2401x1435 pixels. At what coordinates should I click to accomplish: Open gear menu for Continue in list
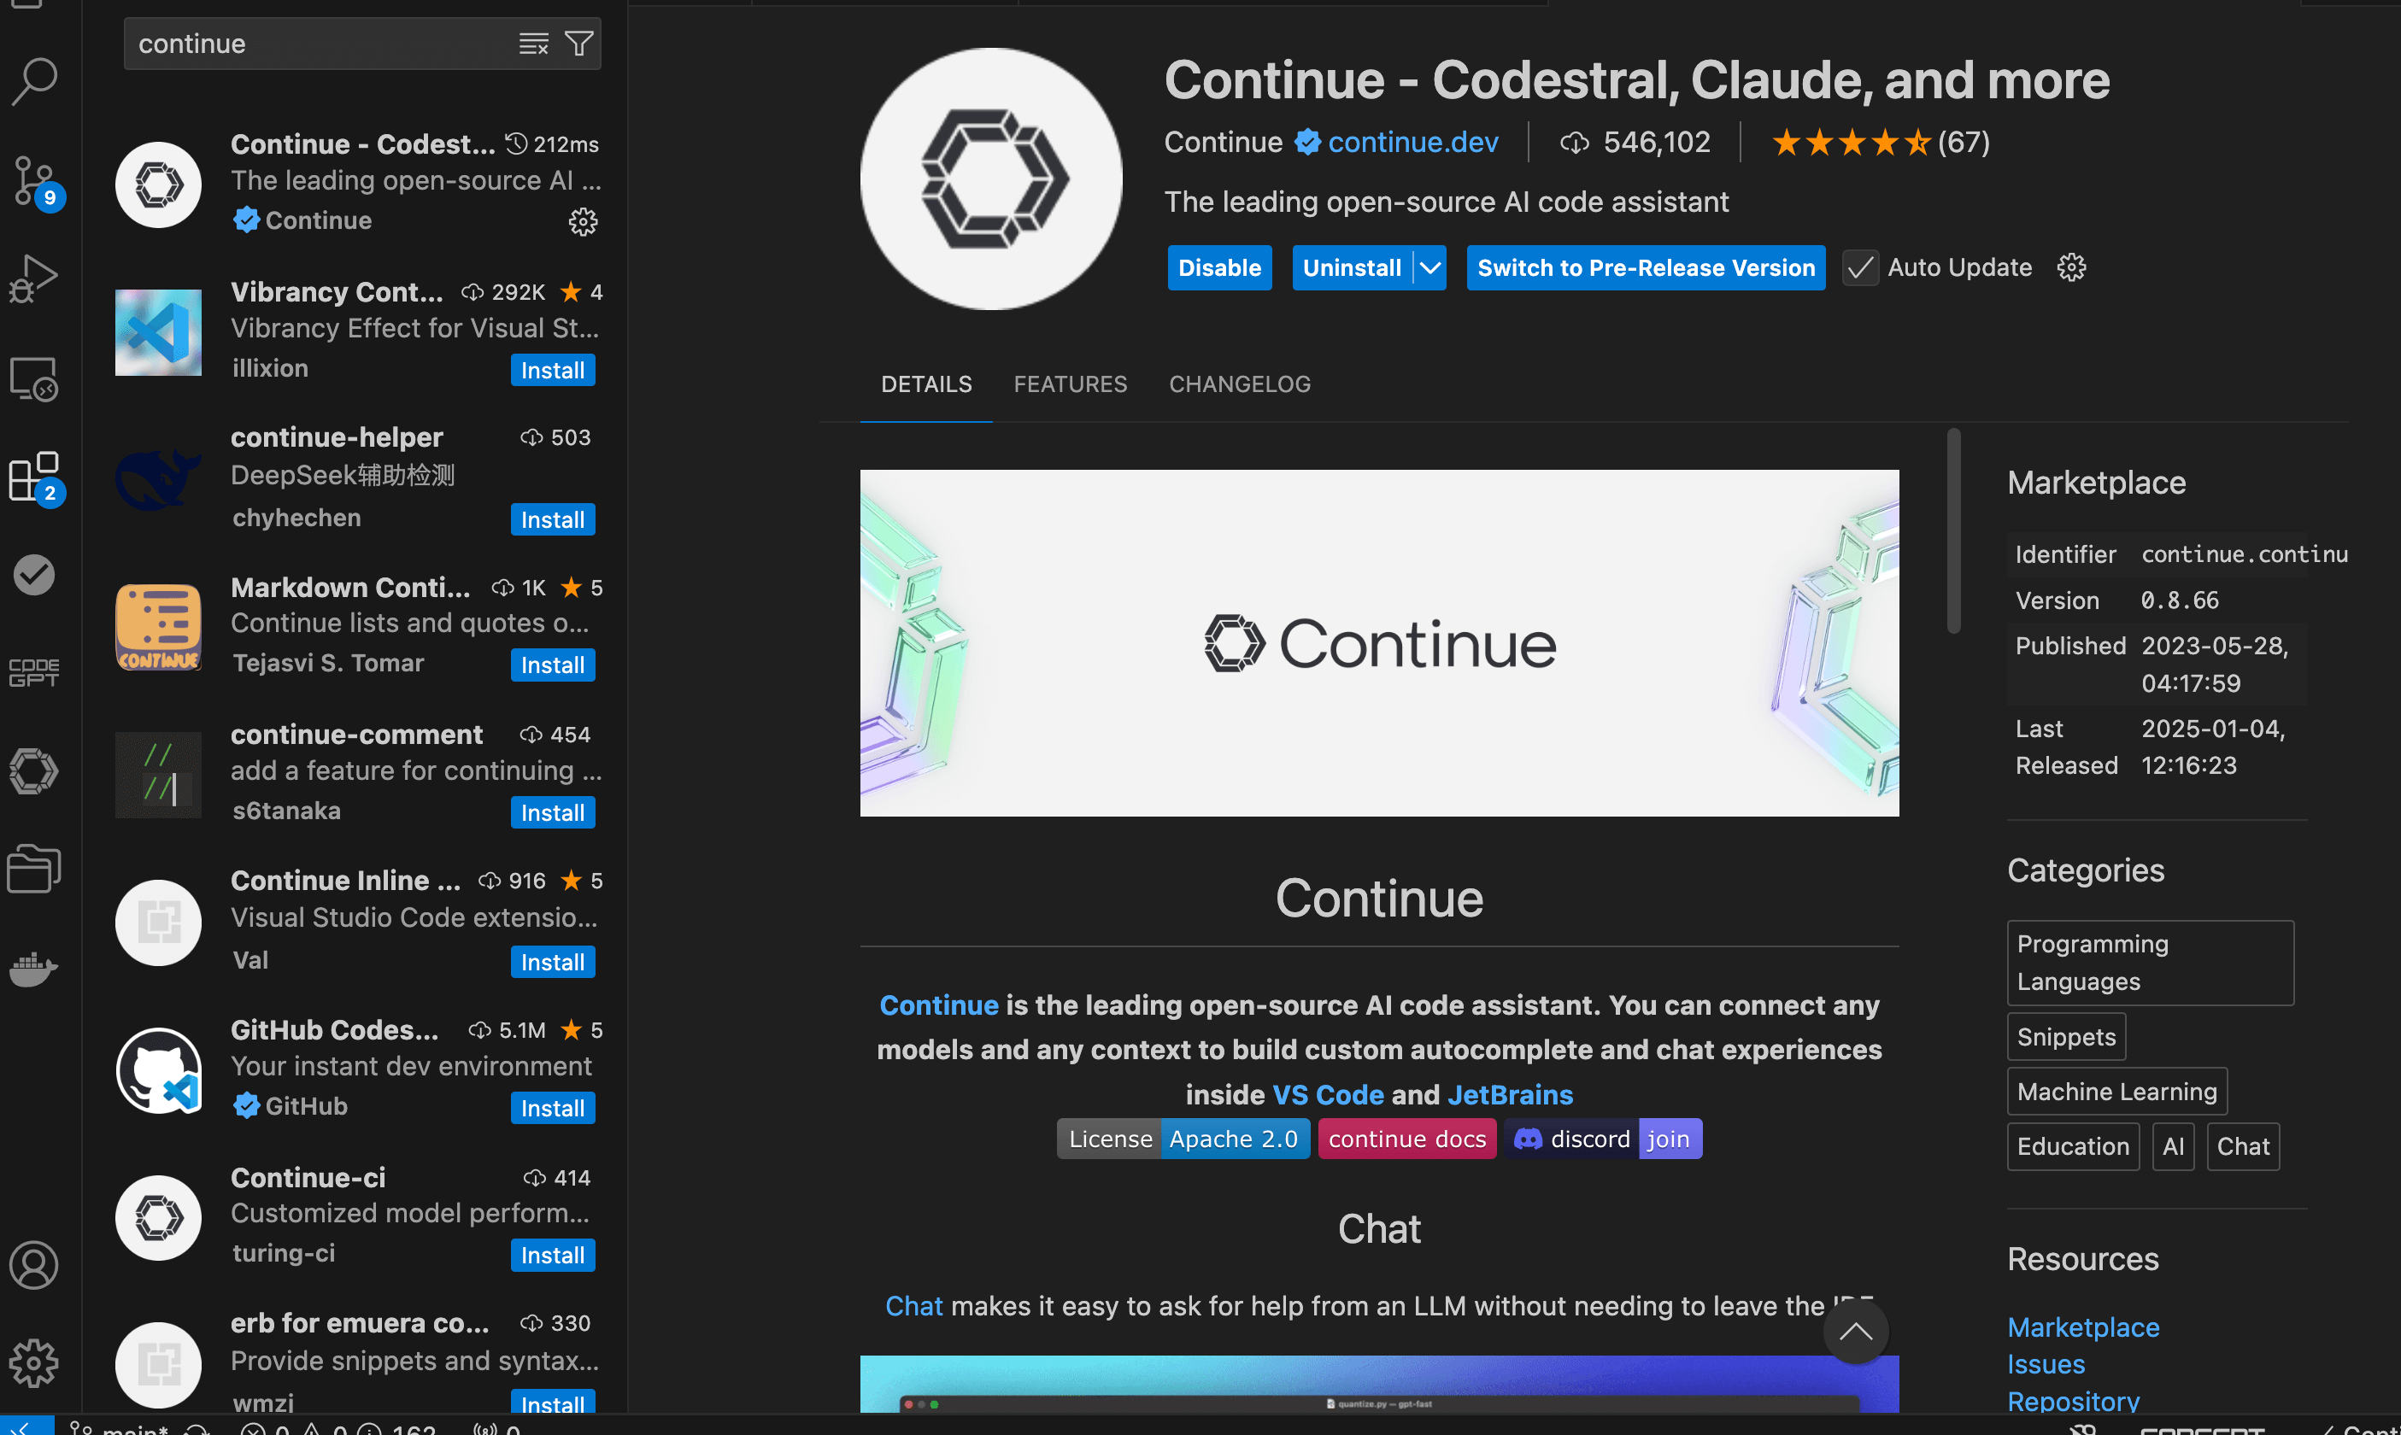583,222
